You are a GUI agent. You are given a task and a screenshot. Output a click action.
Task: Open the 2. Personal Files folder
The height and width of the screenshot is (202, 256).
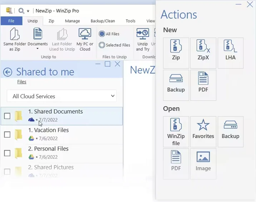point(51,149)
